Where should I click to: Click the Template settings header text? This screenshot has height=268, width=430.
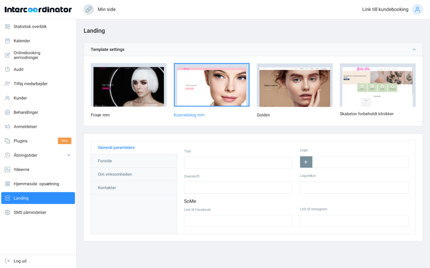coord(107,50)
